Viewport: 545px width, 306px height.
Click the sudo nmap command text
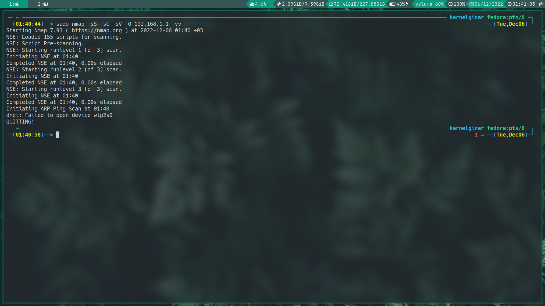(x=118, y=24)
